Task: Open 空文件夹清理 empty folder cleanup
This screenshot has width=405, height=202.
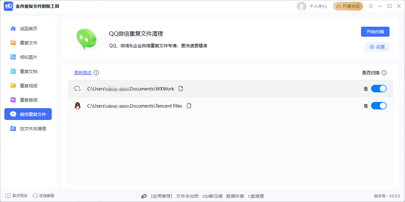Action: [x=28, y=128]
